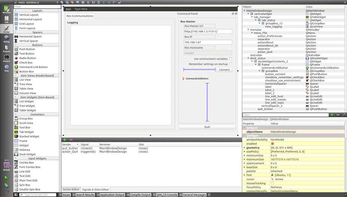
Task: Switch to Design mode in sidebar
Action: pyautogui.click(x=6, y=29)
